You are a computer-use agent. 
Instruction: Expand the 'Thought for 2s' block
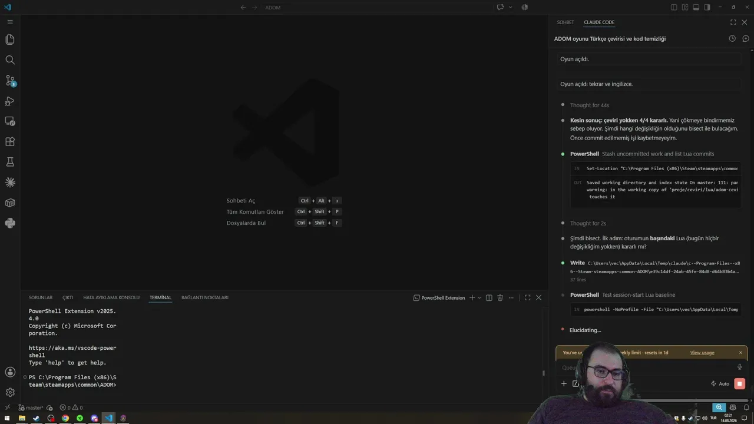[x=588, y=224]
